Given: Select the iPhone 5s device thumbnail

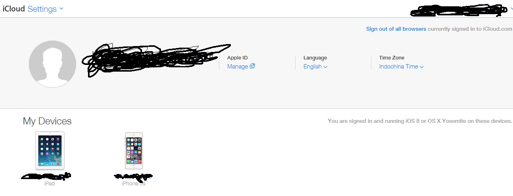Looking at the screenshot, I should [134, 151].
